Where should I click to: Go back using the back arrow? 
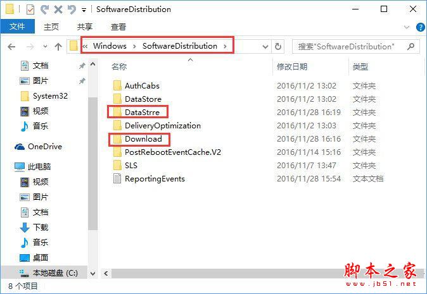(x=12, y=46)
